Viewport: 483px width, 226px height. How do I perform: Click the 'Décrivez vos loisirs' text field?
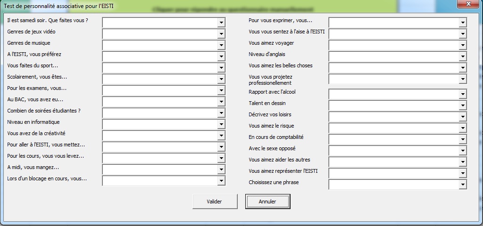point(393,117)
